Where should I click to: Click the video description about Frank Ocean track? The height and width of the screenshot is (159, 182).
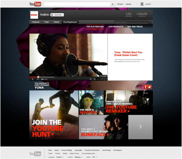[x=130, y=60]
